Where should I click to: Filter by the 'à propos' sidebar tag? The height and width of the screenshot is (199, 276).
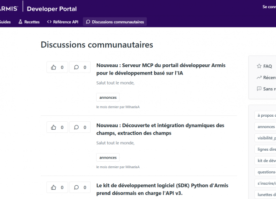tap(266, 115)
